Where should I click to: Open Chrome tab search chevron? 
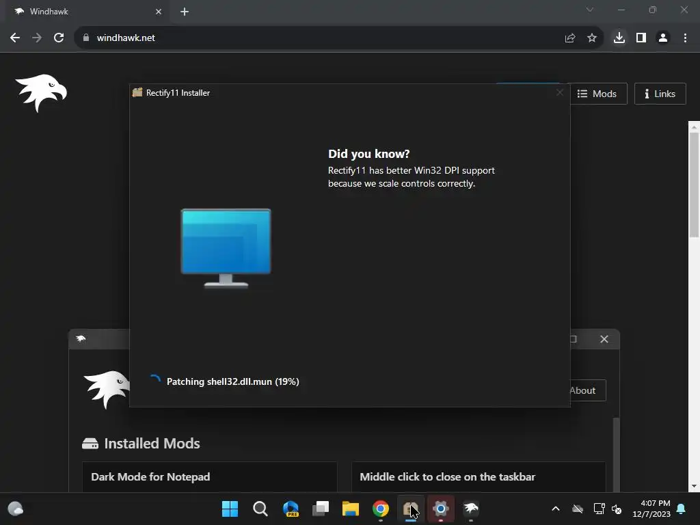coord(590,10)
